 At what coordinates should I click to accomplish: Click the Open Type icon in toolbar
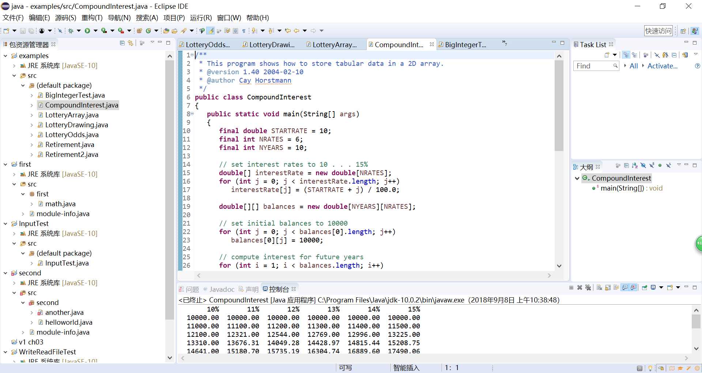166,31
